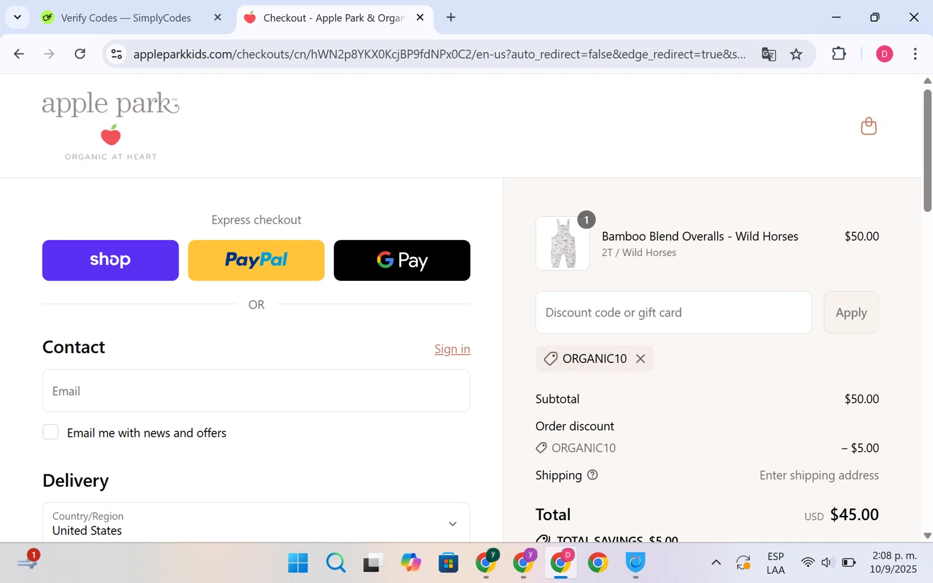Screen dimensions: 933x583
Task: Open the plain Chrome taskbar icon
Action: coord(598,562)
